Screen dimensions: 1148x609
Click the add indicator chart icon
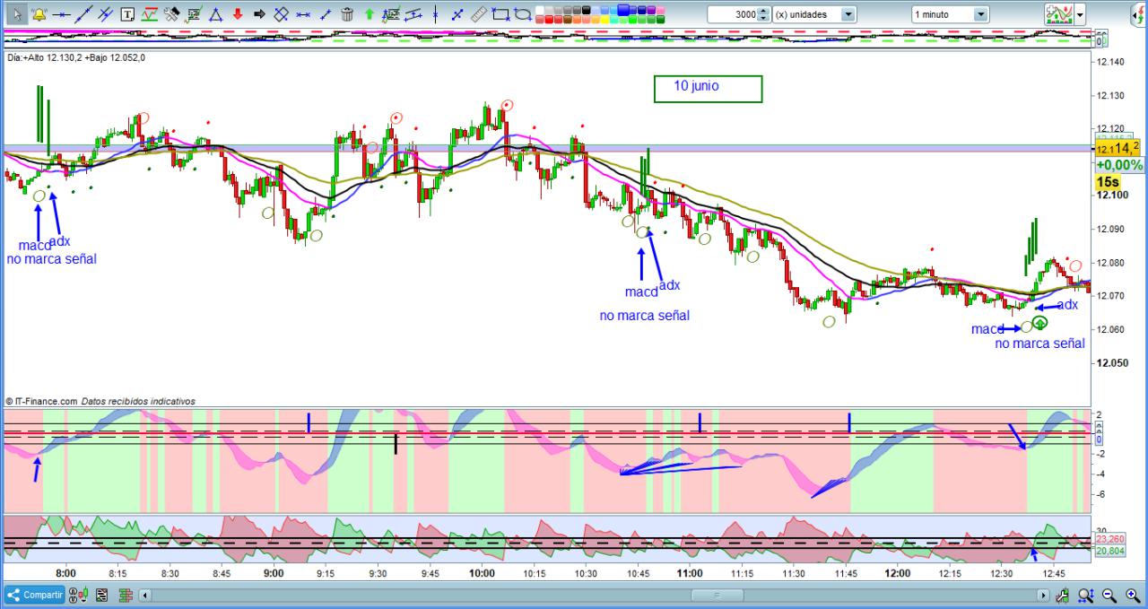[x=1059, y=14]
